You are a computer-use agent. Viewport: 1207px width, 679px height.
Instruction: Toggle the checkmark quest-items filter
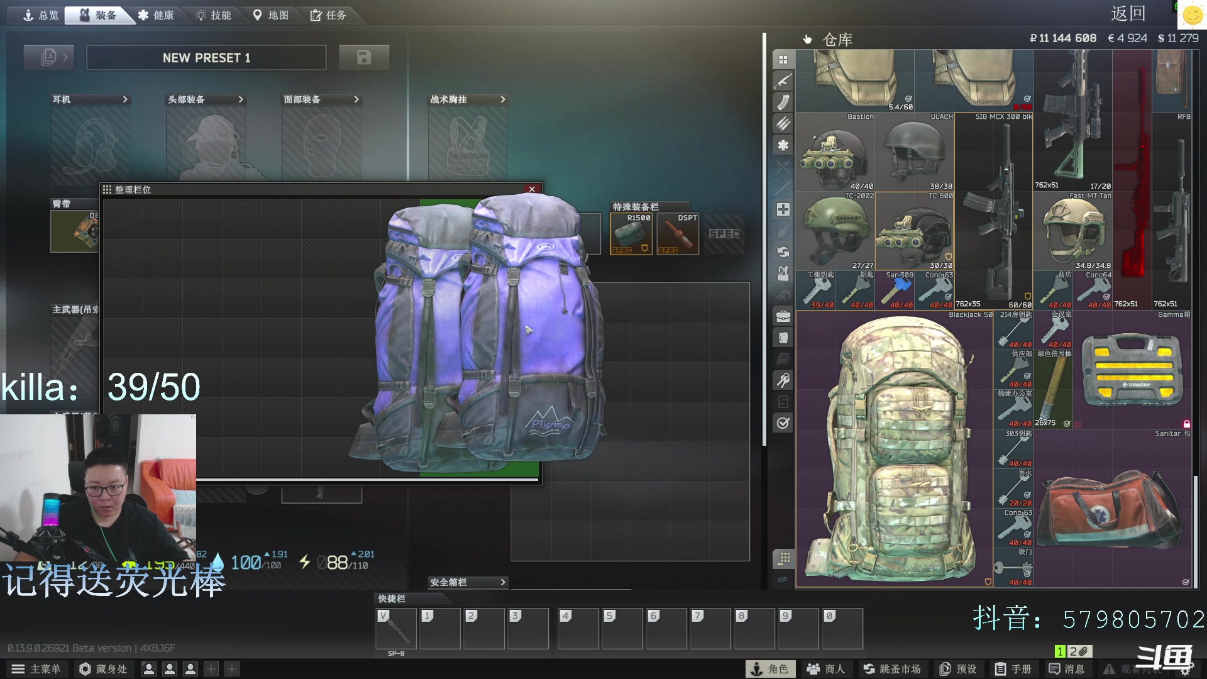(783, 423)
